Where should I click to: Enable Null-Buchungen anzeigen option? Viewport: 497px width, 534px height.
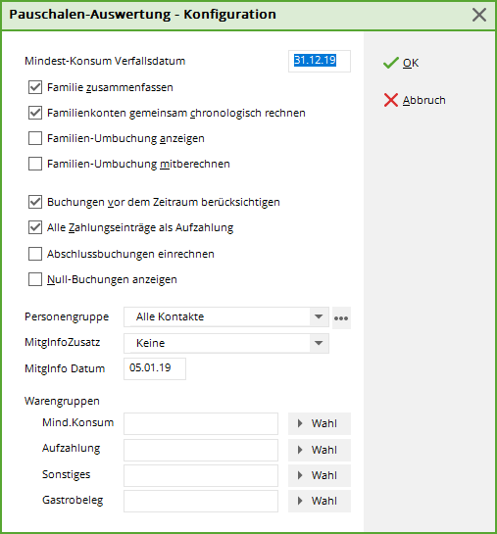[35, 279]
